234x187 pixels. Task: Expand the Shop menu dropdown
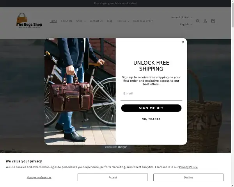coord(81,21)
